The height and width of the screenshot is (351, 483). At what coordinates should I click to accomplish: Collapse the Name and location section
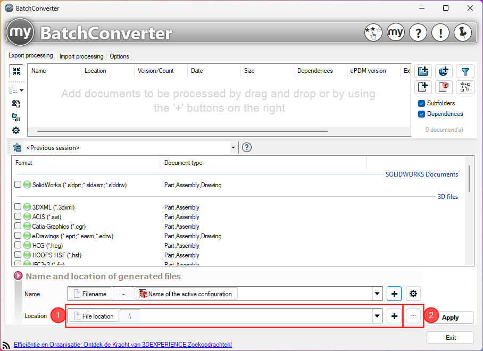coord(18,275)
